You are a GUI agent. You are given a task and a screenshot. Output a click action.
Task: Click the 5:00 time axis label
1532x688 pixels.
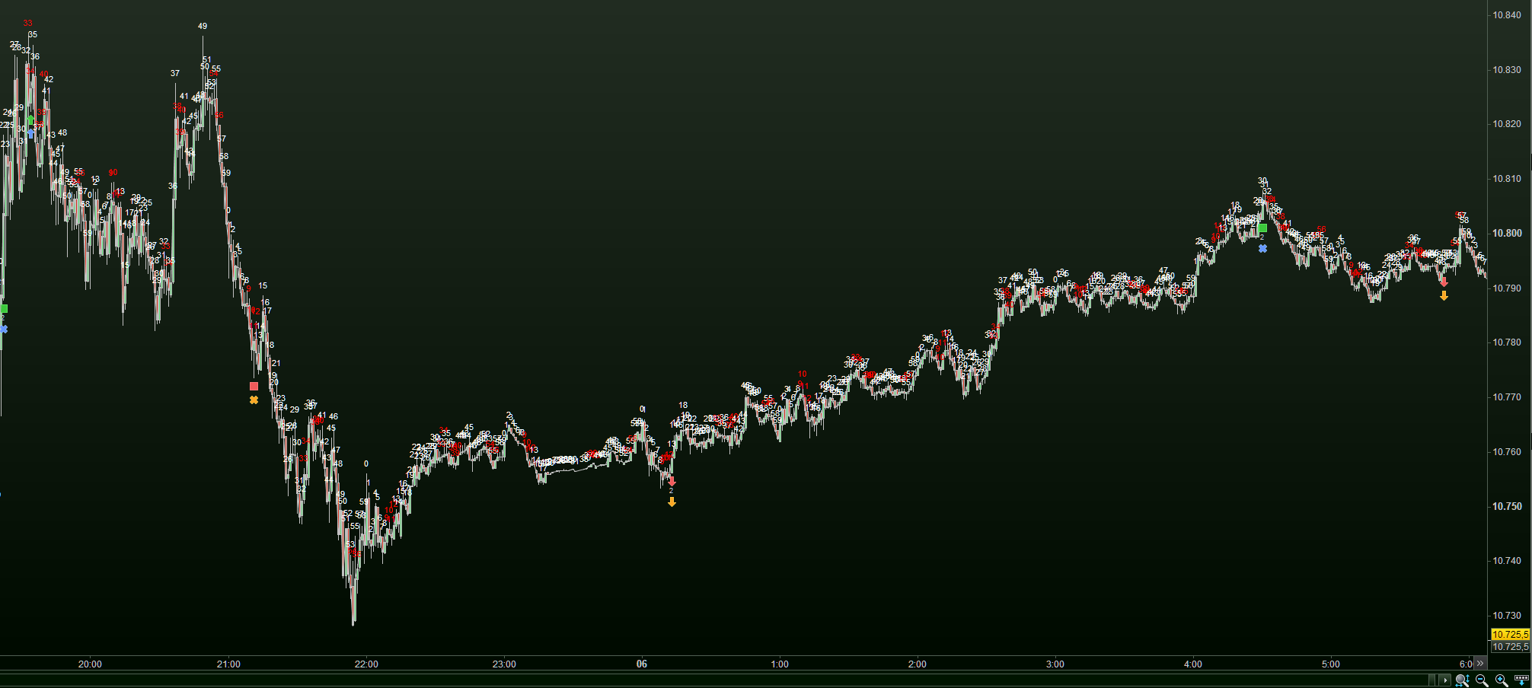[x=1331, y=664]
